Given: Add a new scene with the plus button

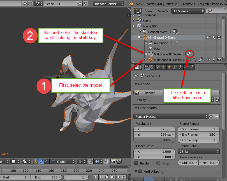Looking at the screenshot, I should (x=80, y=4).
